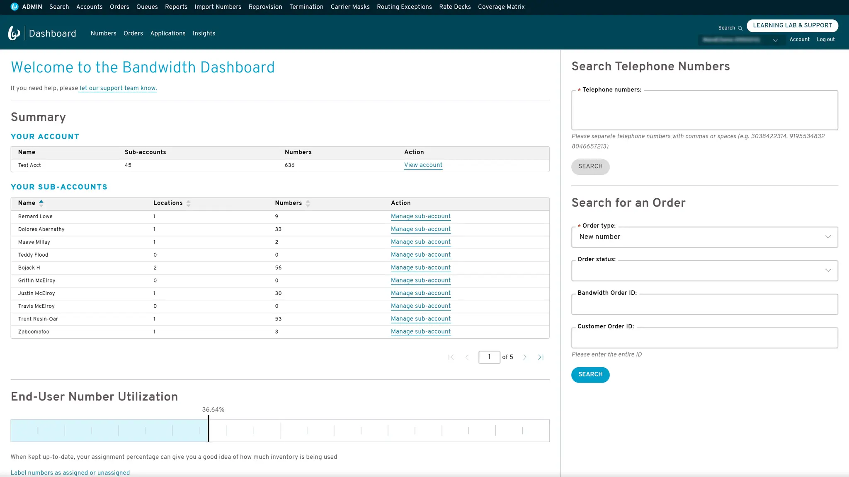Click the Bandwidth Order ID field
Viewport: 849px width, 477px height.
click(x=704, y=304)
